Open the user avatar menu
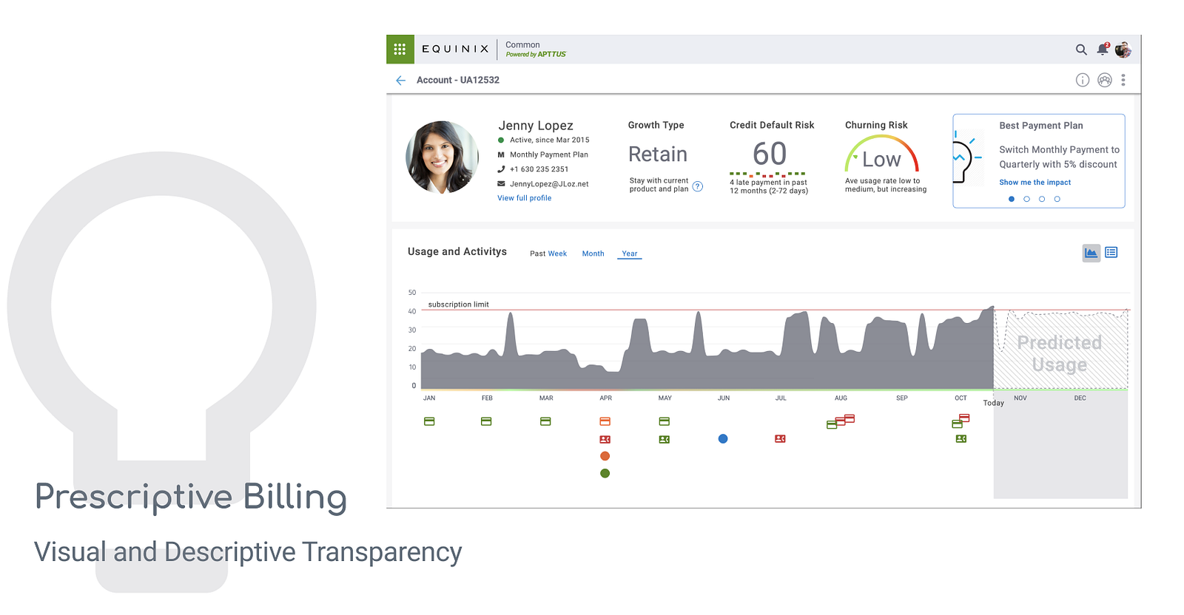The width and height of the screenshot is (1184, 615). (1123, 50)
